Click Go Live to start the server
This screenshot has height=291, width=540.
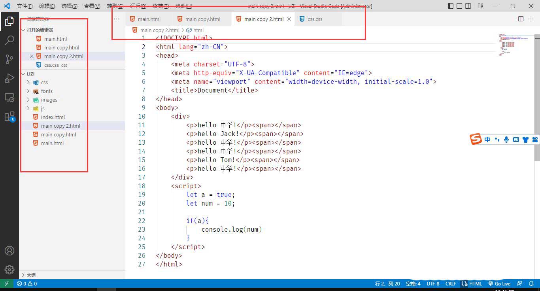pos(499,283)
